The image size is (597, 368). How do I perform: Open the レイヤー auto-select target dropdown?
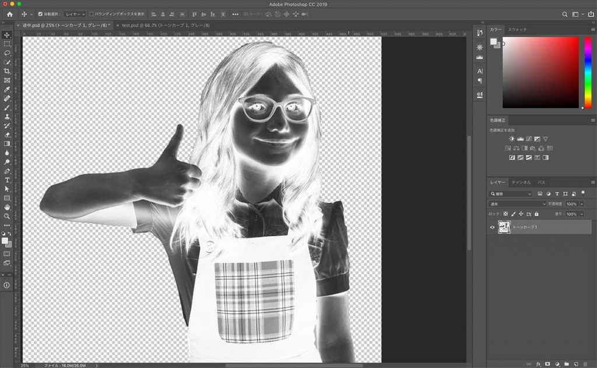coord(75,14)
